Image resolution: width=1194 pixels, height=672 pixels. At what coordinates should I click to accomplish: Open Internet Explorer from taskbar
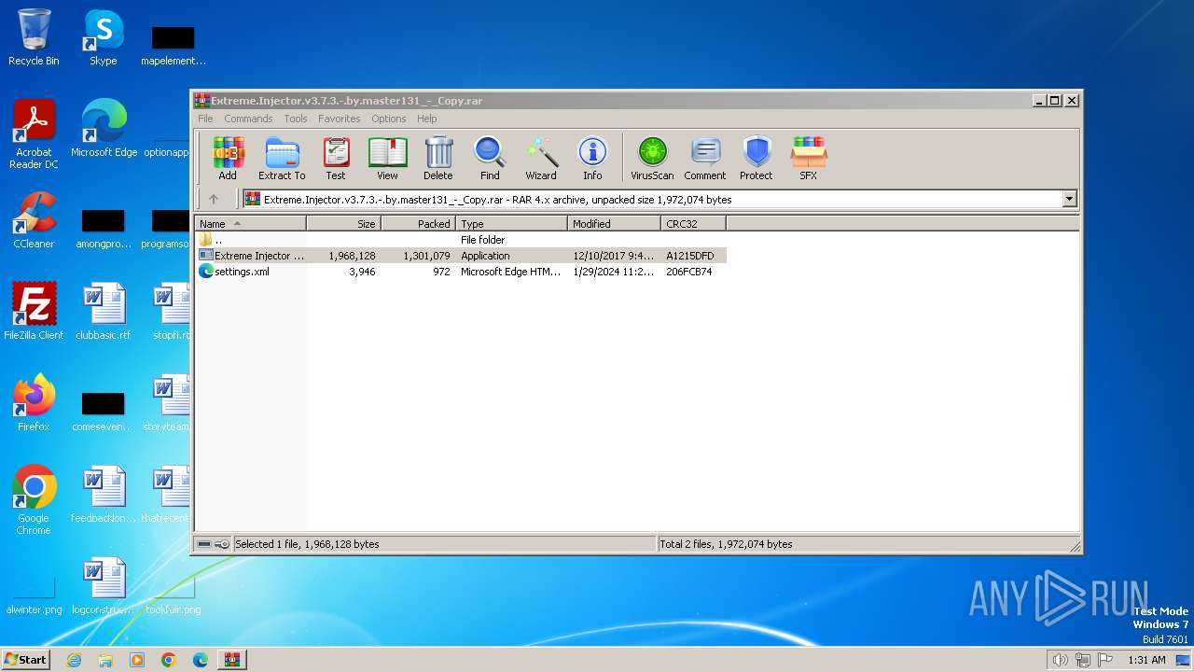[74, 660]
